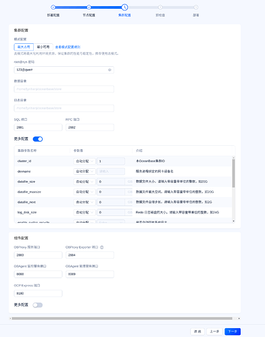Go back with the previous step button
265x337 pixels.
click(214, 332)
